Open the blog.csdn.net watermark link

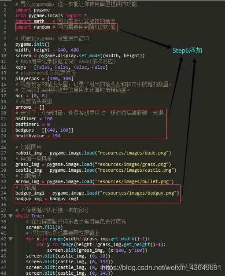[x=161, y=268]
